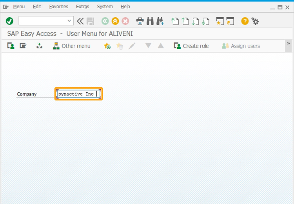This screenshot has height=204, width=294.
Task: Open the Edit menu
Action: pos(37,7)
